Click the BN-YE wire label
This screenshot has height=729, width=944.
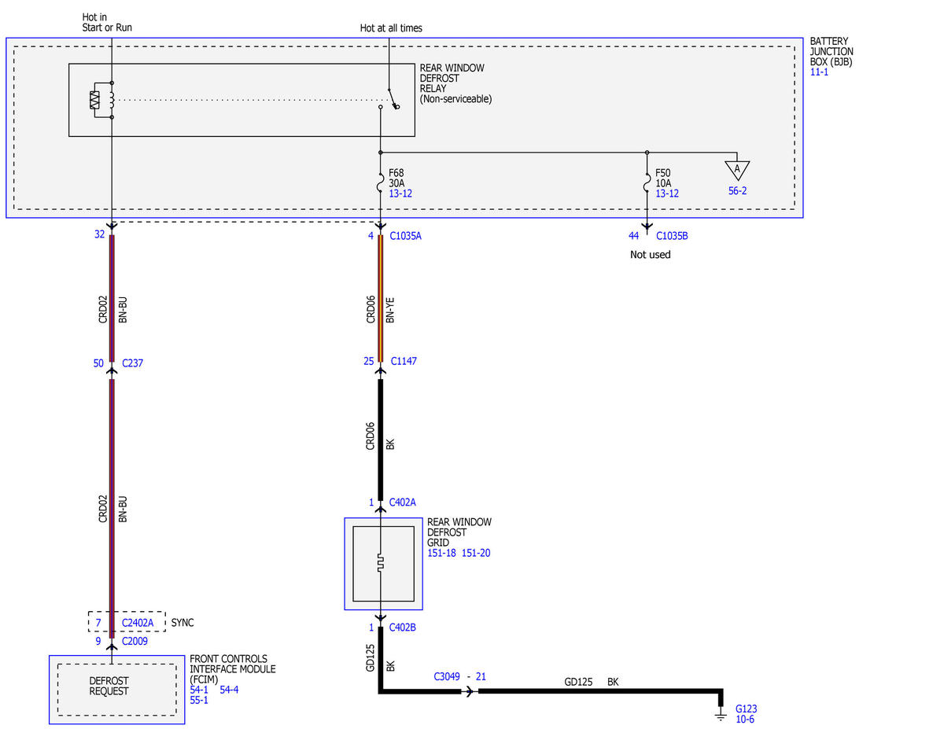[x=391, y=311]
